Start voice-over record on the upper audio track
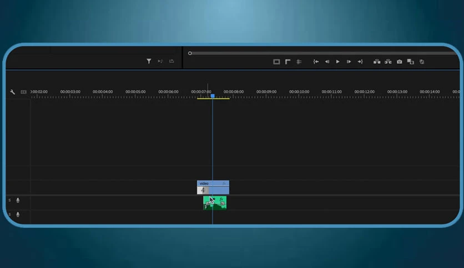 [18, 200]
